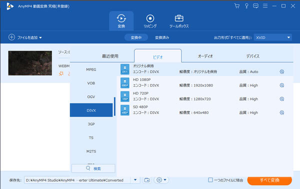300x189 pixels.
Task: Click the orange edit star icon
Action: (x=61, y=73)
